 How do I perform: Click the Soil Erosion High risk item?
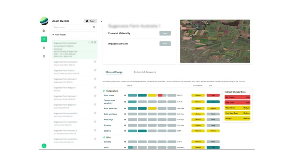point(238,97)
